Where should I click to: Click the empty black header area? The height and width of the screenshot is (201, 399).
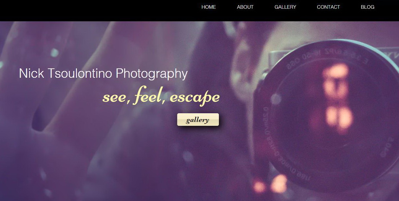pyautogui.click(x=97, y=10)
